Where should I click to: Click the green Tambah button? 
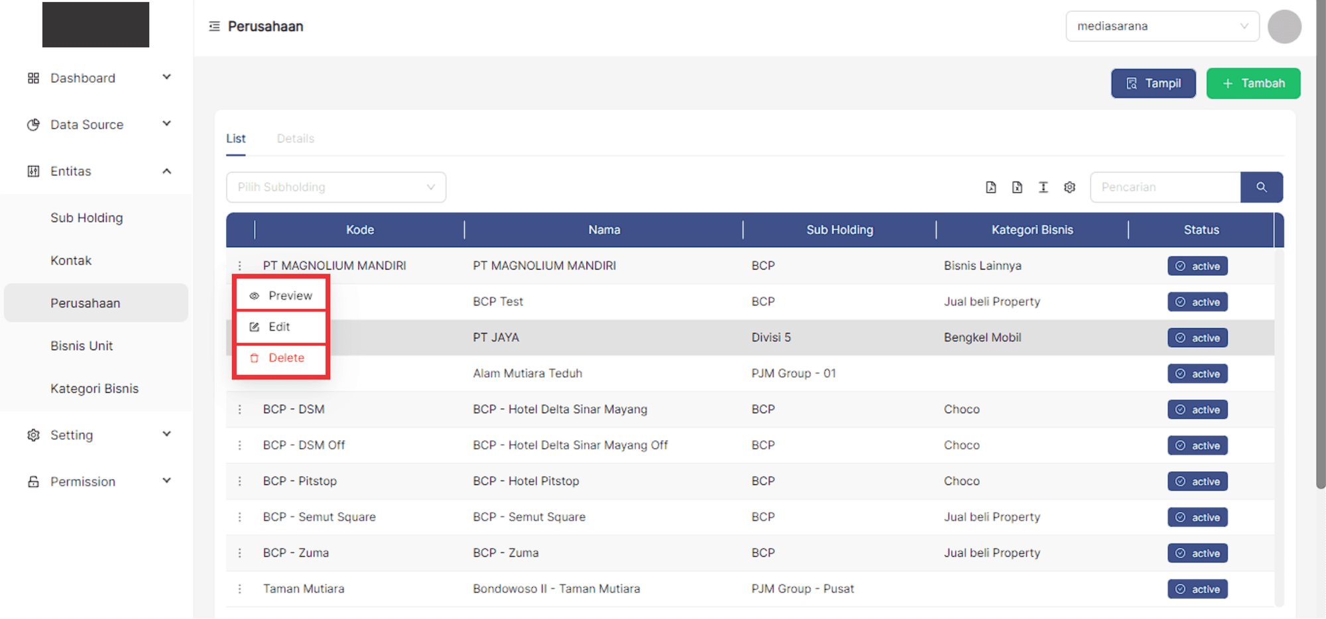point(1252,84)
